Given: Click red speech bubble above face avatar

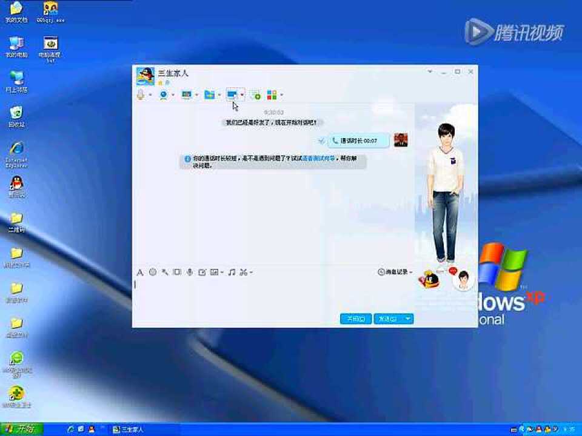Looking at the screenshot, I should coord(453,271).
